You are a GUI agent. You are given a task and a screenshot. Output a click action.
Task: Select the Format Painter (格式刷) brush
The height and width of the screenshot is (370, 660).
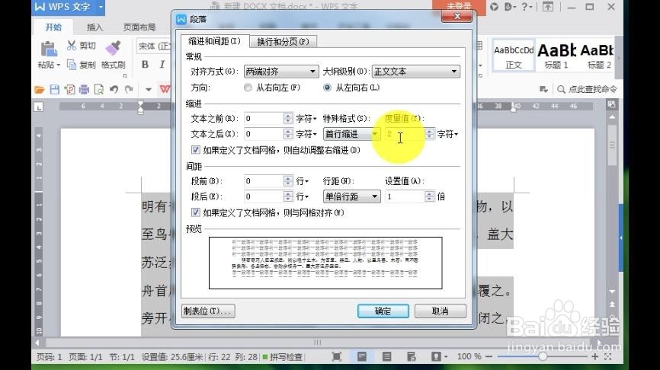[113, 48]
